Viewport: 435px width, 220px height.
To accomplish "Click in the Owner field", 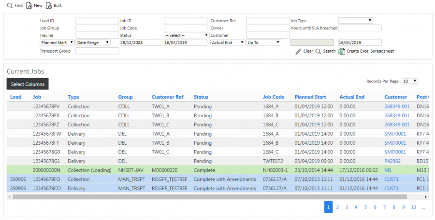I will click(x=268, y=28).
